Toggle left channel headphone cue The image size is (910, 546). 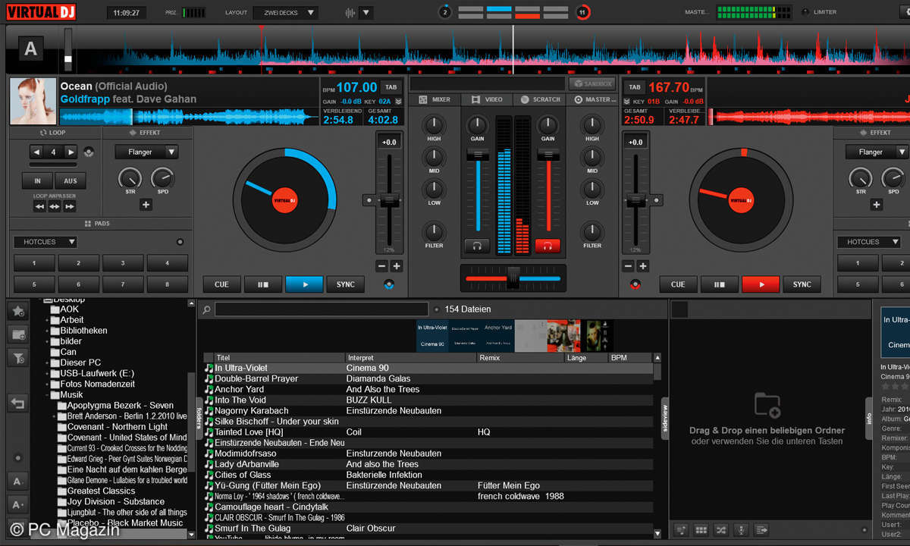477,246
